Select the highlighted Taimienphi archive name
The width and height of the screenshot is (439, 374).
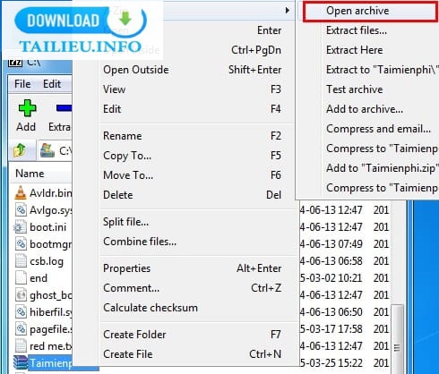(51, 363)
